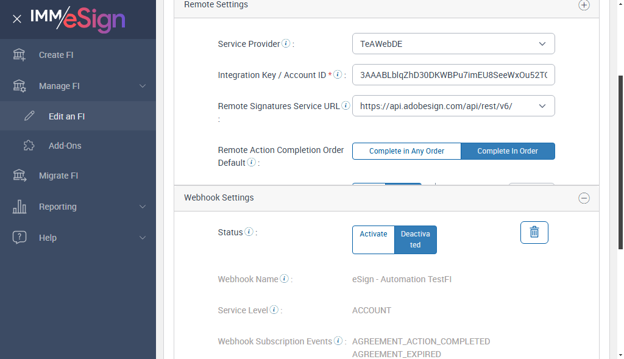624x359 pixels.
Task: Expand Remote Settings with plus icon
Action: click(x=584, y=5)
